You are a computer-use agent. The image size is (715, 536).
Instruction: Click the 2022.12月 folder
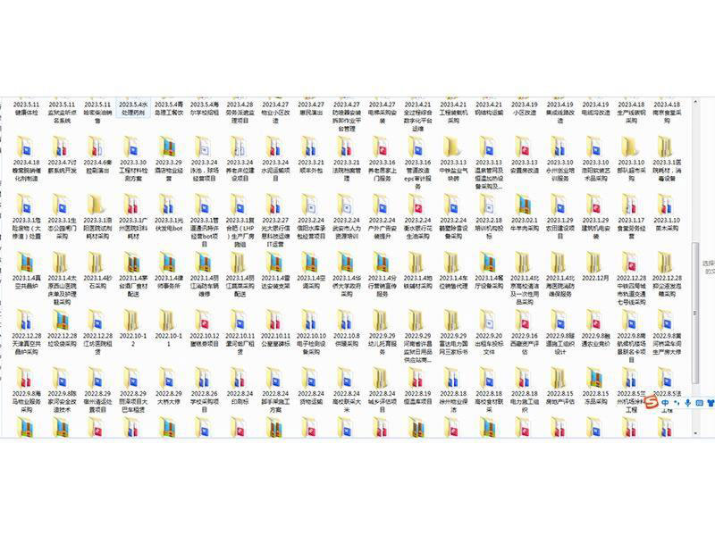point(596,262)
